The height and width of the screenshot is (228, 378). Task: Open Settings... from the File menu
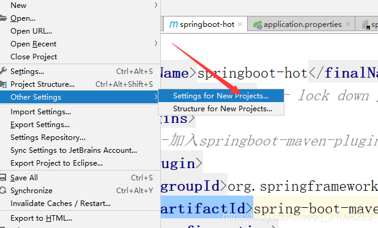pos(80,72)
